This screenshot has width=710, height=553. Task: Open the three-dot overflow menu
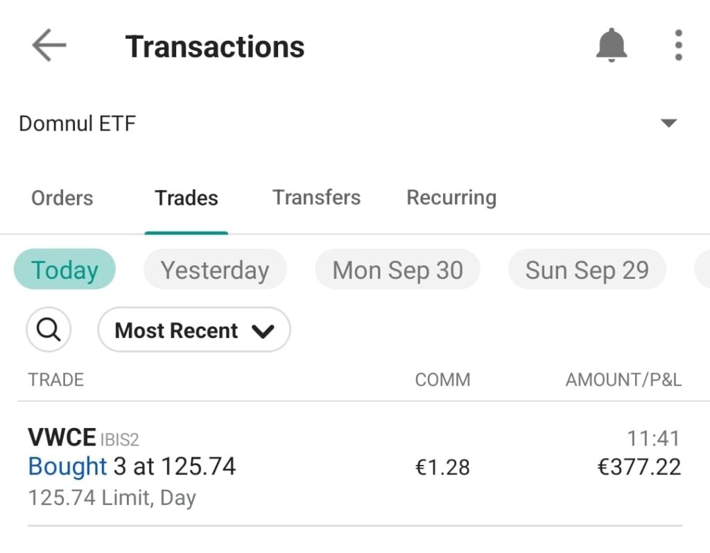pyautogui.click(x=678, y=46)
